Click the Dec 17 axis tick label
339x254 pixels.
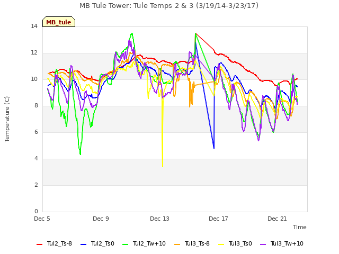click(x=219, y=219)
